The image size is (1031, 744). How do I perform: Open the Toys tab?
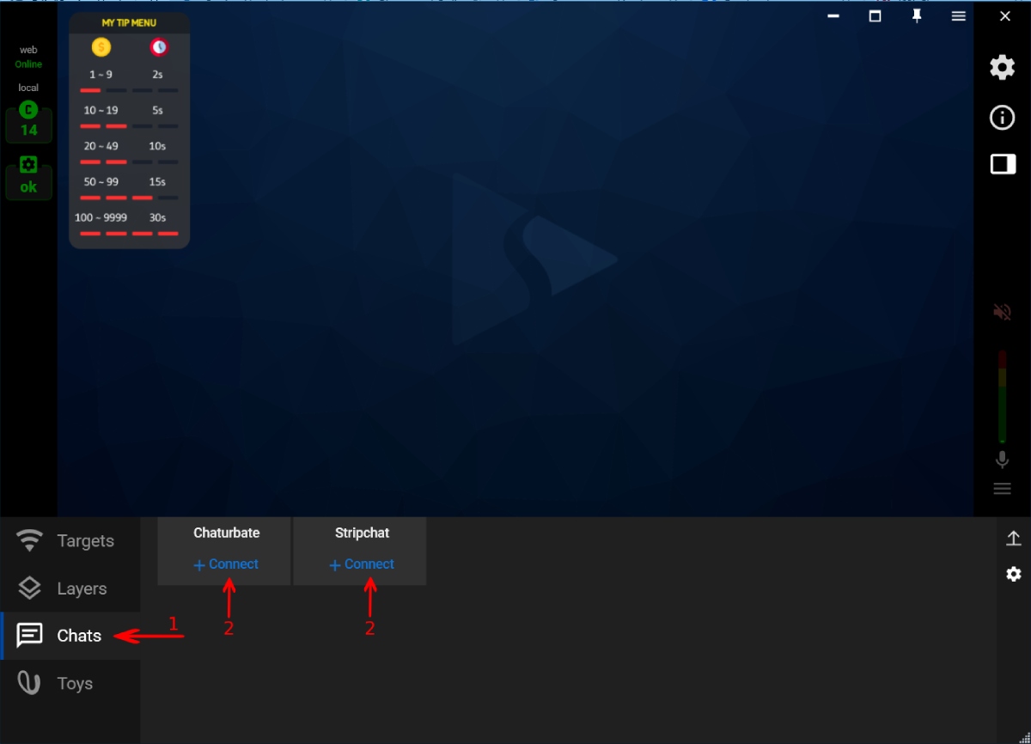point(70,684)
